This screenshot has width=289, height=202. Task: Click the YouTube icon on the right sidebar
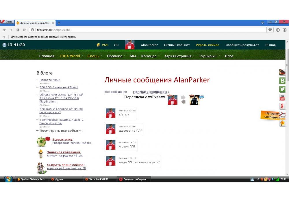[x=282, y=98]
